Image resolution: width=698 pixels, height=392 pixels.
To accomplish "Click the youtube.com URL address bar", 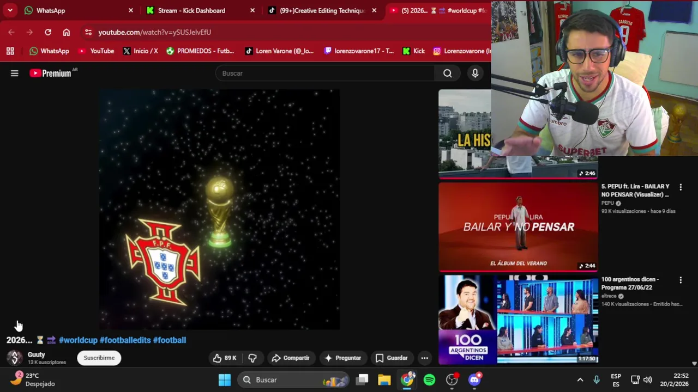I will tap(154, 32).
